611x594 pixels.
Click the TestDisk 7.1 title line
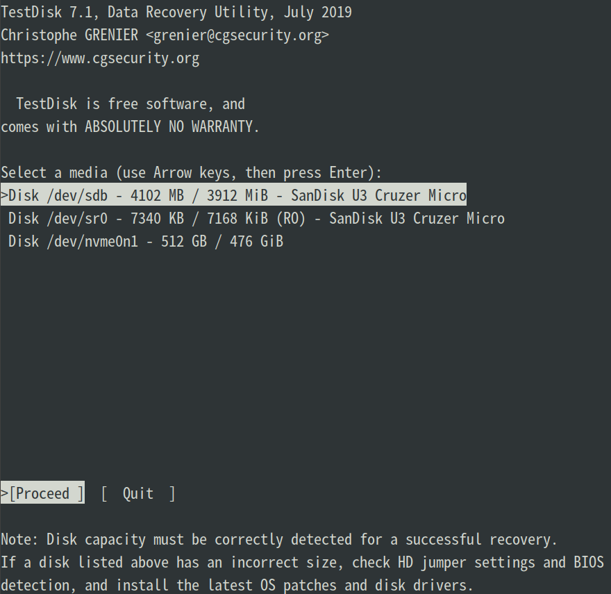point(176,12)
